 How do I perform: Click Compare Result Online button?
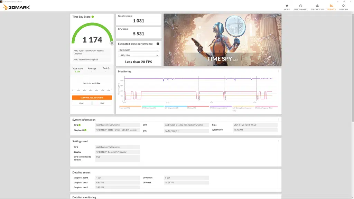(x=92, y=98)
